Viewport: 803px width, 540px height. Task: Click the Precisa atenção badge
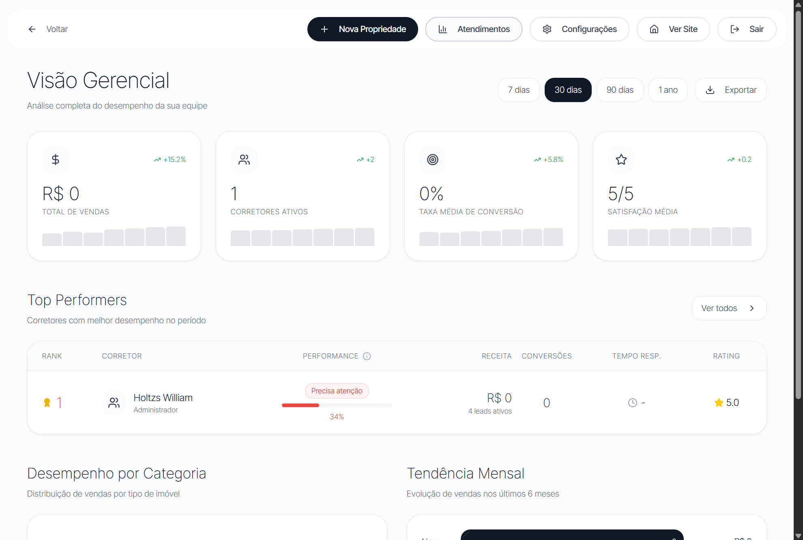coord(337,391)
